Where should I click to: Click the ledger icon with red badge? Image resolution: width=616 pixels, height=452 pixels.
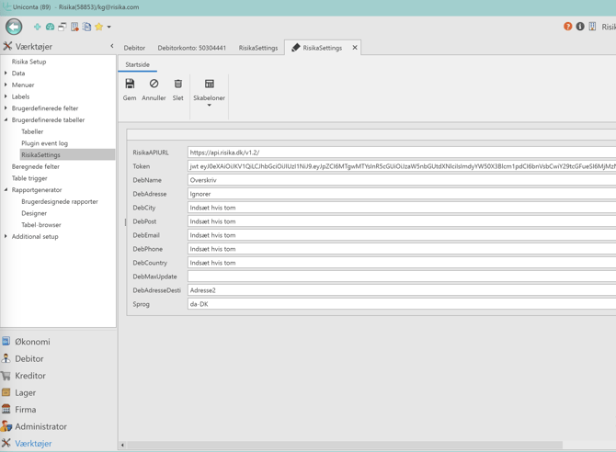(x=74, y=27)
